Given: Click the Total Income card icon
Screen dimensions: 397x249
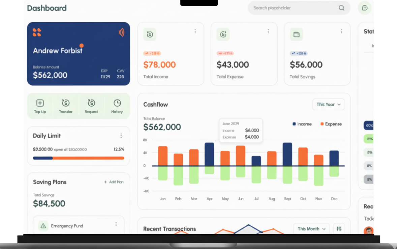Looking at the screenshot, I should (x=150, y=34).
